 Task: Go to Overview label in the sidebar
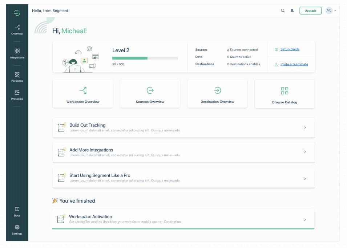[17, 34]
